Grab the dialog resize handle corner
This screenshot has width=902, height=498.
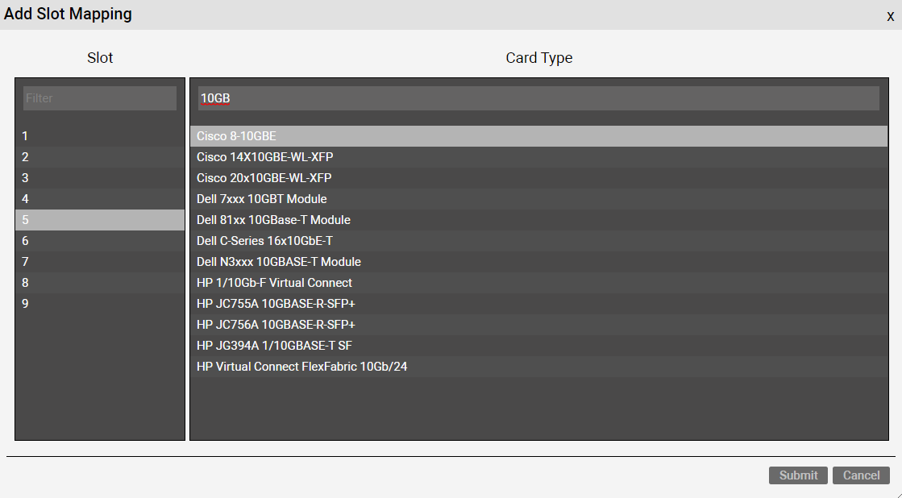pyautogui.click(x=896, y=493)
